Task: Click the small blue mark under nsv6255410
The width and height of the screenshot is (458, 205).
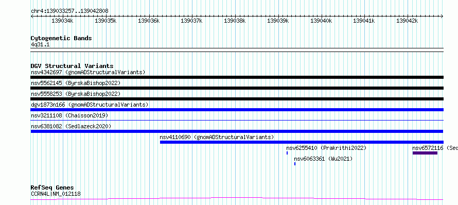Action: (x=287, y=153)
